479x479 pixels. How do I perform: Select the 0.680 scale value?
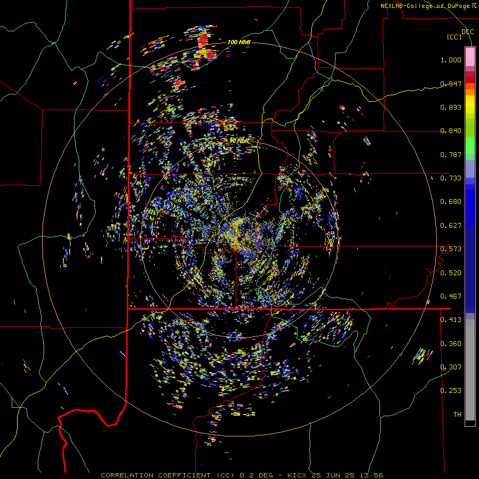tap(451, 201)
